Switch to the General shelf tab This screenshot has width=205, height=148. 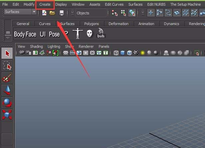pyautogui.click(x=23, y=24)
